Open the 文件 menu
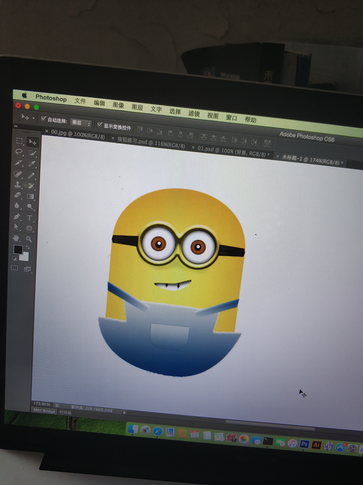This screenshot has height=485, width=363. click(x=80, y=101)
